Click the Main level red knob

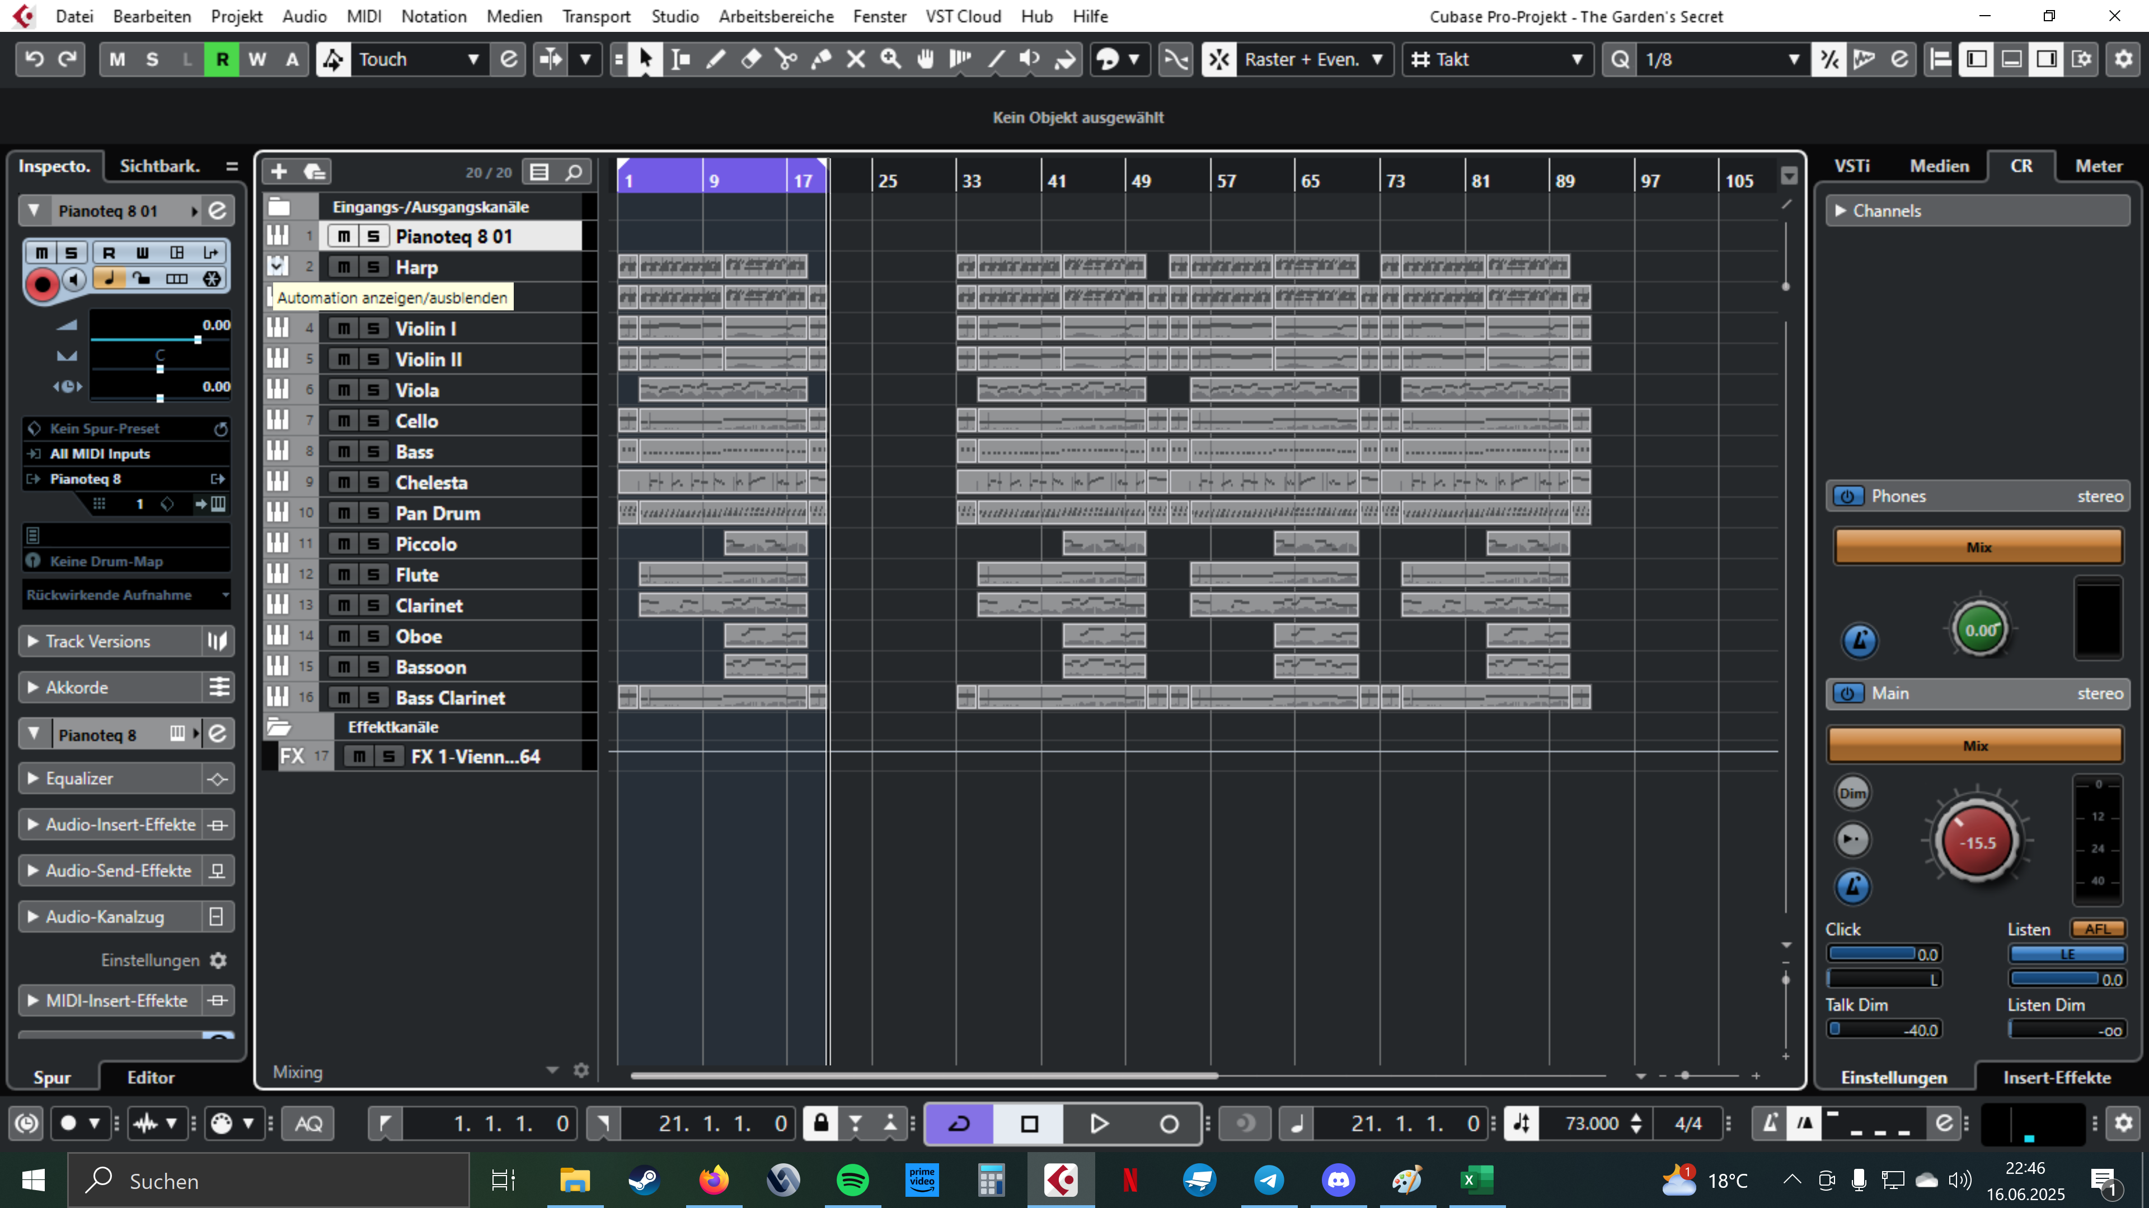(1977, 842)
